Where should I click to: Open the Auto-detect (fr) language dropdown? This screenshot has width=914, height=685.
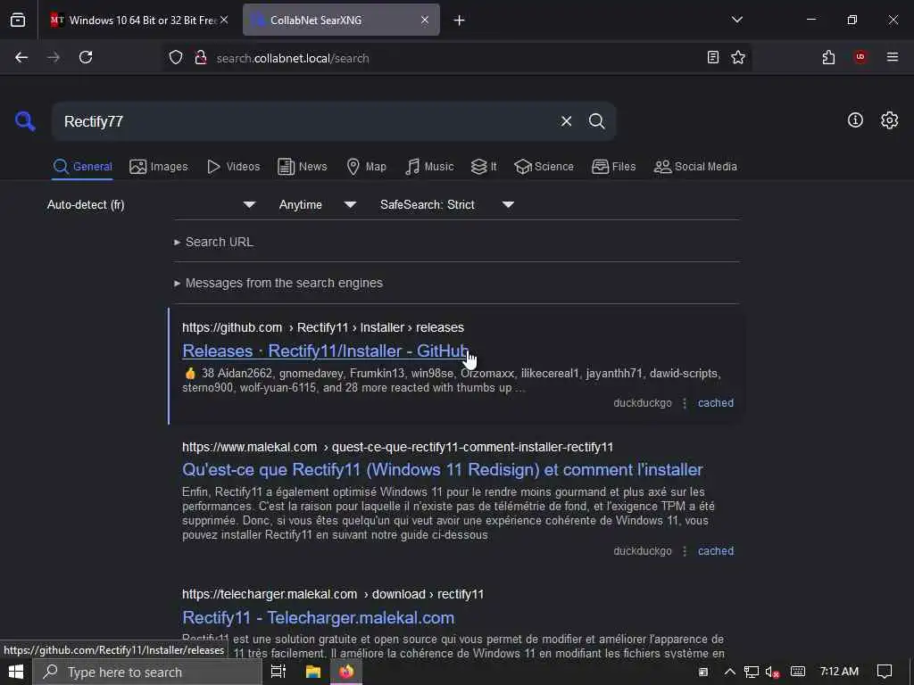pyautogui.click(x=150, y=204)
